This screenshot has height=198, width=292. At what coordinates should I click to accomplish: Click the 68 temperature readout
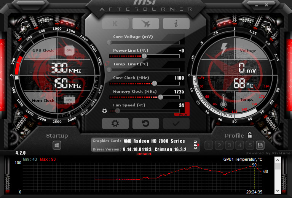239,83
